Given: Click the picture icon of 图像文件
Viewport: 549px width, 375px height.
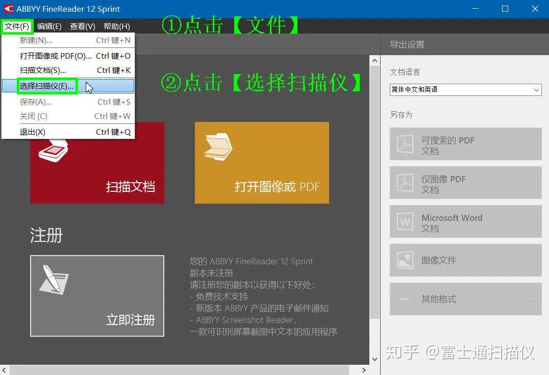Looking at the screenshot, I should tap(405, 260).
